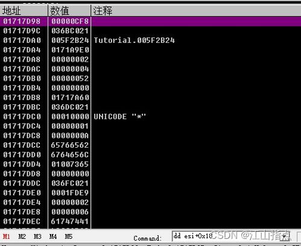301x246 pixels.
Task: Select value 65766562
Action: point(70,145)
